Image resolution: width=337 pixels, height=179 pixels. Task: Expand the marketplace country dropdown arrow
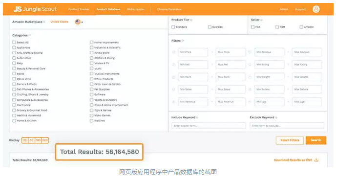[x=82, y=22]
